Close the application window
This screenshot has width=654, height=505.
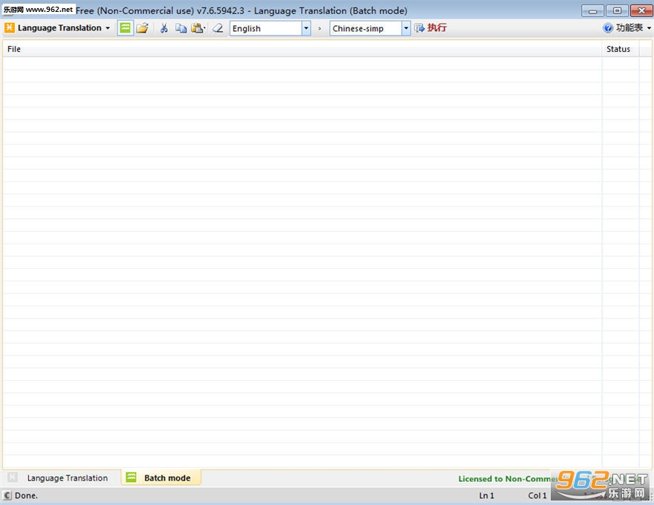click(x=641, y=10)
